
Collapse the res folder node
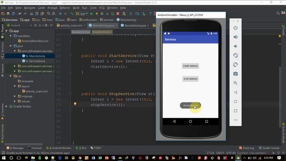[x=11, y=76]
